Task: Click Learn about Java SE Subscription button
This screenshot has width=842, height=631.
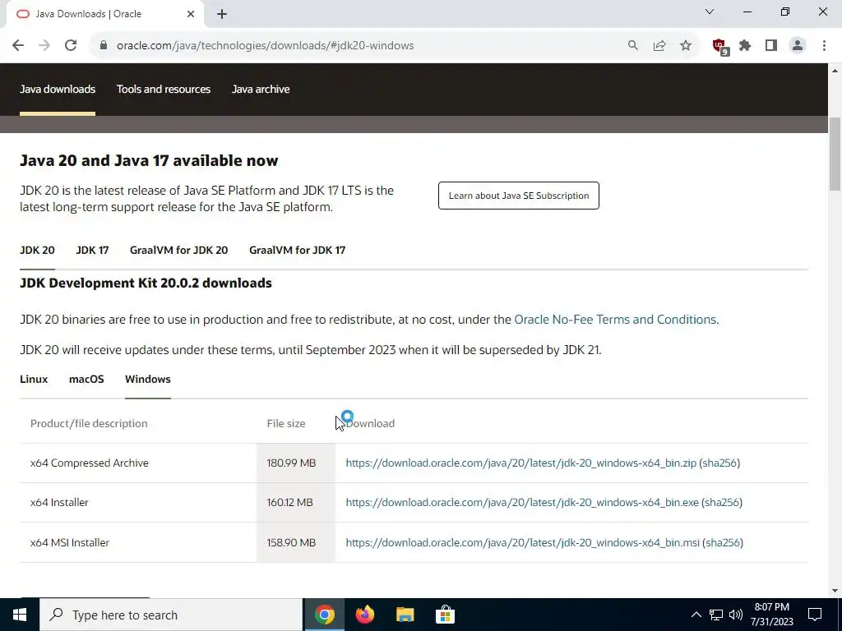Action: (519, 196)
